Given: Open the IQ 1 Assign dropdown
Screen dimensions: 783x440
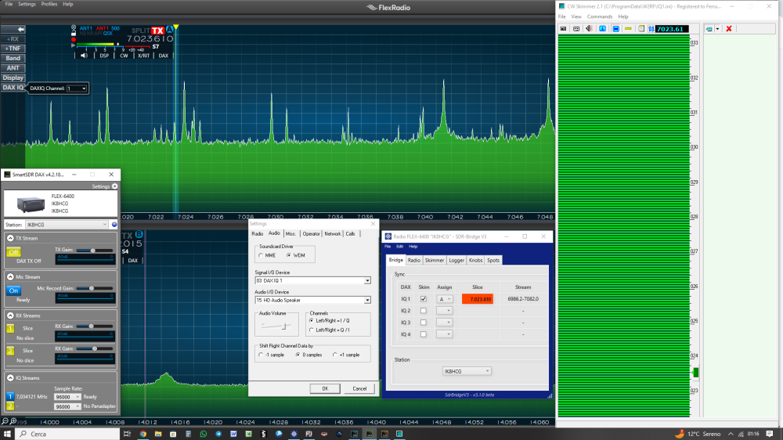Looking at the screenshot, I should point(445,298).
